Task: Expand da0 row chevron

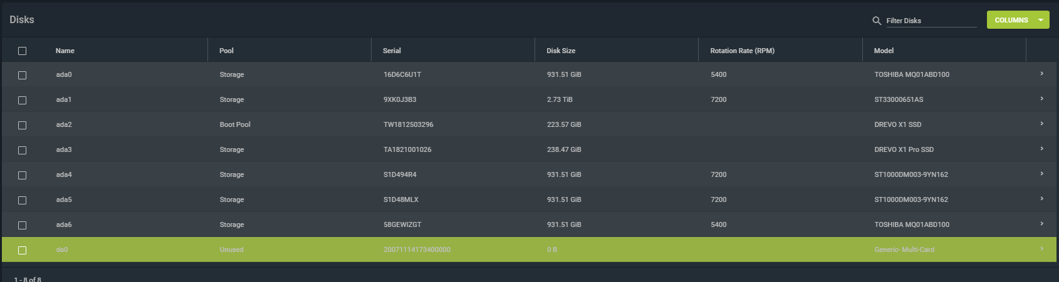Action: 1041,249
